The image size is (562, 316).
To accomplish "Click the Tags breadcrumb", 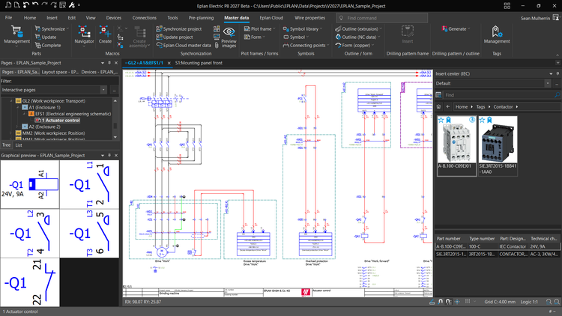I will pyautogui.click(x=480, y=107).
